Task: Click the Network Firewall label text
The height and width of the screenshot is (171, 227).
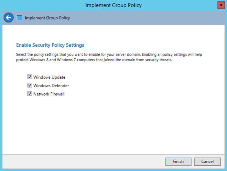Action: pos(49,94)
